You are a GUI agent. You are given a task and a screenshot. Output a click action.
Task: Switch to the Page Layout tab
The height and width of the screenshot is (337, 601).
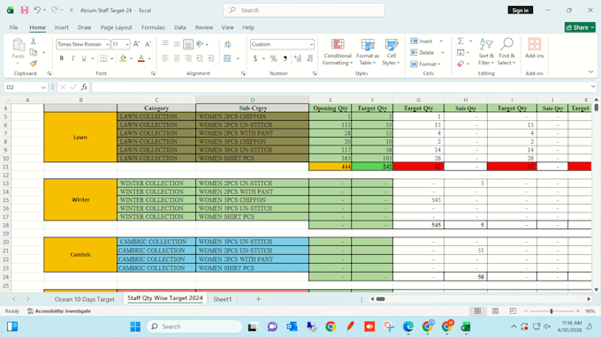click(x=116, y=27)
